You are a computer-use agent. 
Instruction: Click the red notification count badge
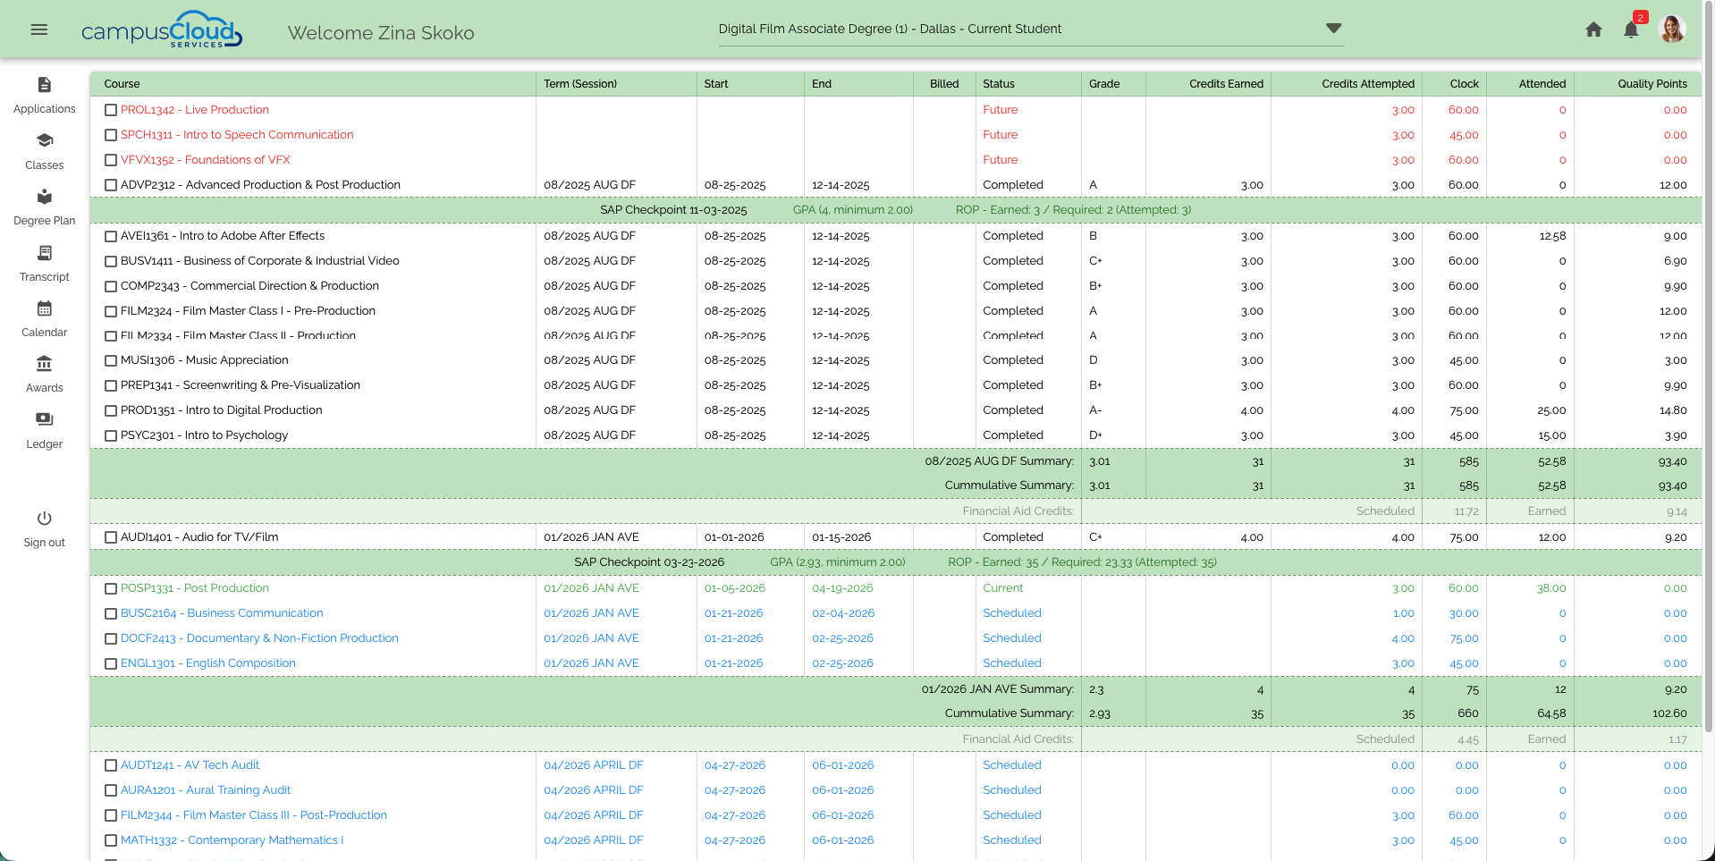(x=1640, y=16)
